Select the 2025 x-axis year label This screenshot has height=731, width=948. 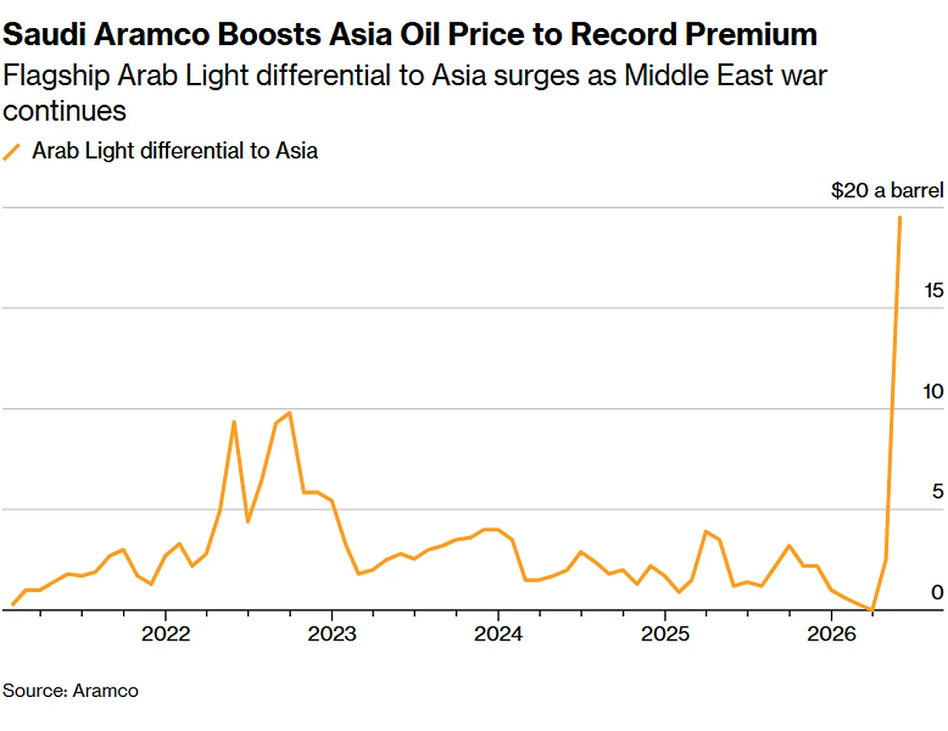click(665, 634)
